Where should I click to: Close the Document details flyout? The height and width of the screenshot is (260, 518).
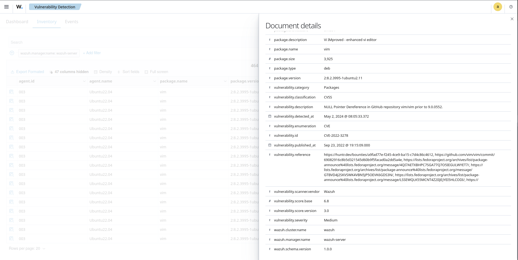coord(512,19)
